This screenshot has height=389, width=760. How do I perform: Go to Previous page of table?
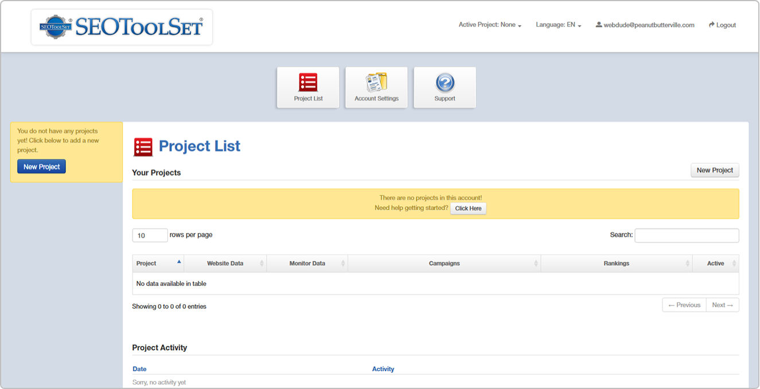click(684, 305)
